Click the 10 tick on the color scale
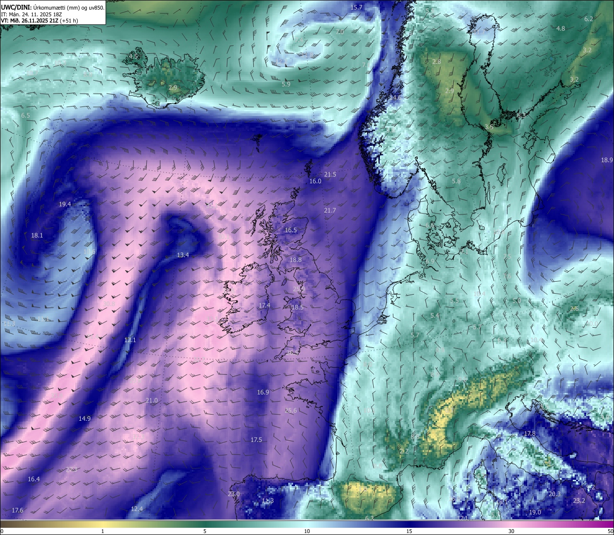 pyautogui.click(x=307, y=531)
